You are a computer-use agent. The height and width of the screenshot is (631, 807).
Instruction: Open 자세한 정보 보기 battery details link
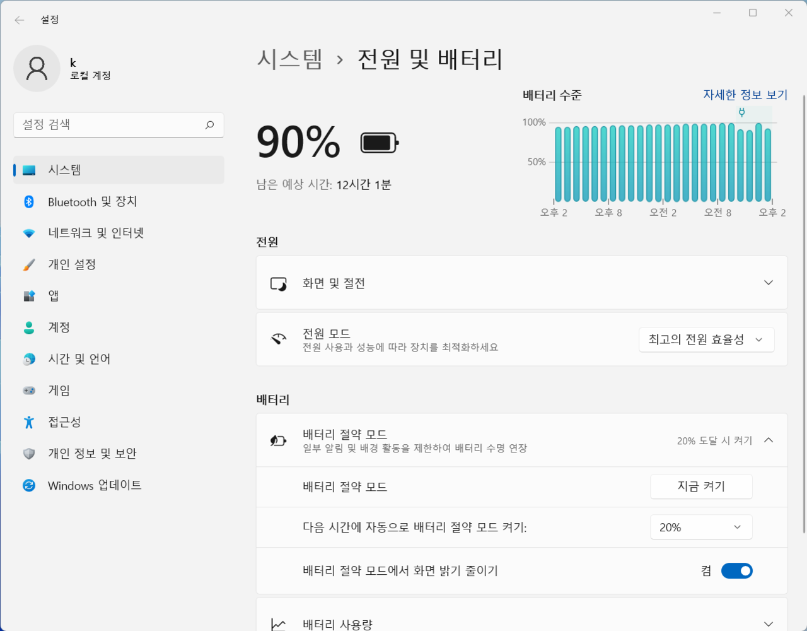pos(745,94)
